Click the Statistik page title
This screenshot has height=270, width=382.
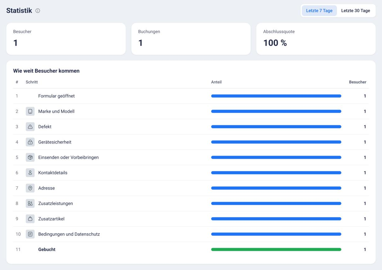tap(19, 11)
